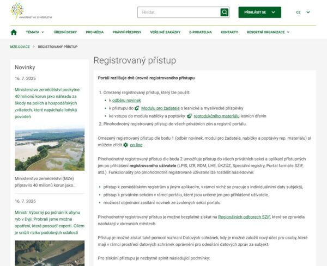Click teaser text Ministerstvo zemědělství (MZe) připravilo
327x266 pixels.
45,182
